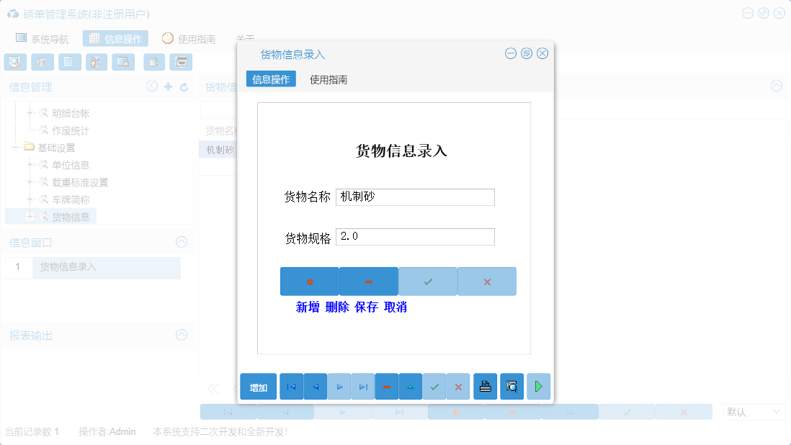Click the green run arrow in the dialog toolbar
Screen dimensions: 791x445
(538, 386)
